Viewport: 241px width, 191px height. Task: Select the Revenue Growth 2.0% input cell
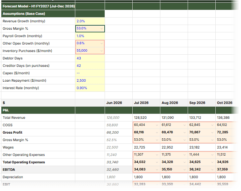pyautogui.click(x=90, y=21)
